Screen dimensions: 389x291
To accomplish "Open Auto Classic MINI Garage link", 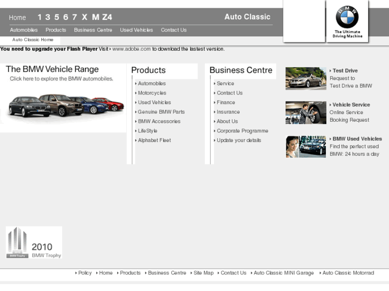I will pos(284,273).
